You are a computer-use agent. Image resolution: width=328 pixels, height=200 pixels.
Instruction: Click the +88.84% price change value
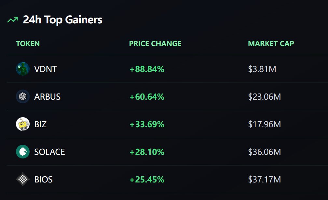147,69
